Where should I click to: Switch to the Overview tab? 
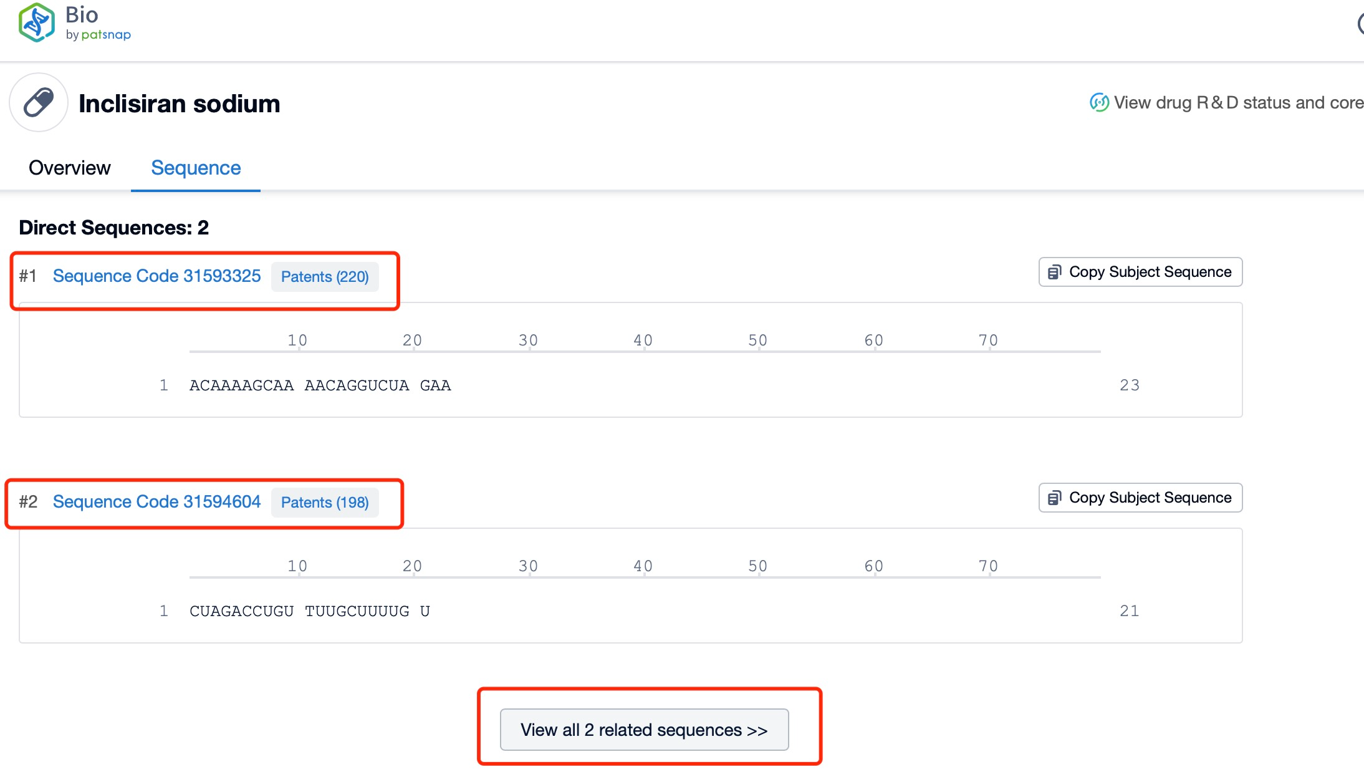point(69,168)
